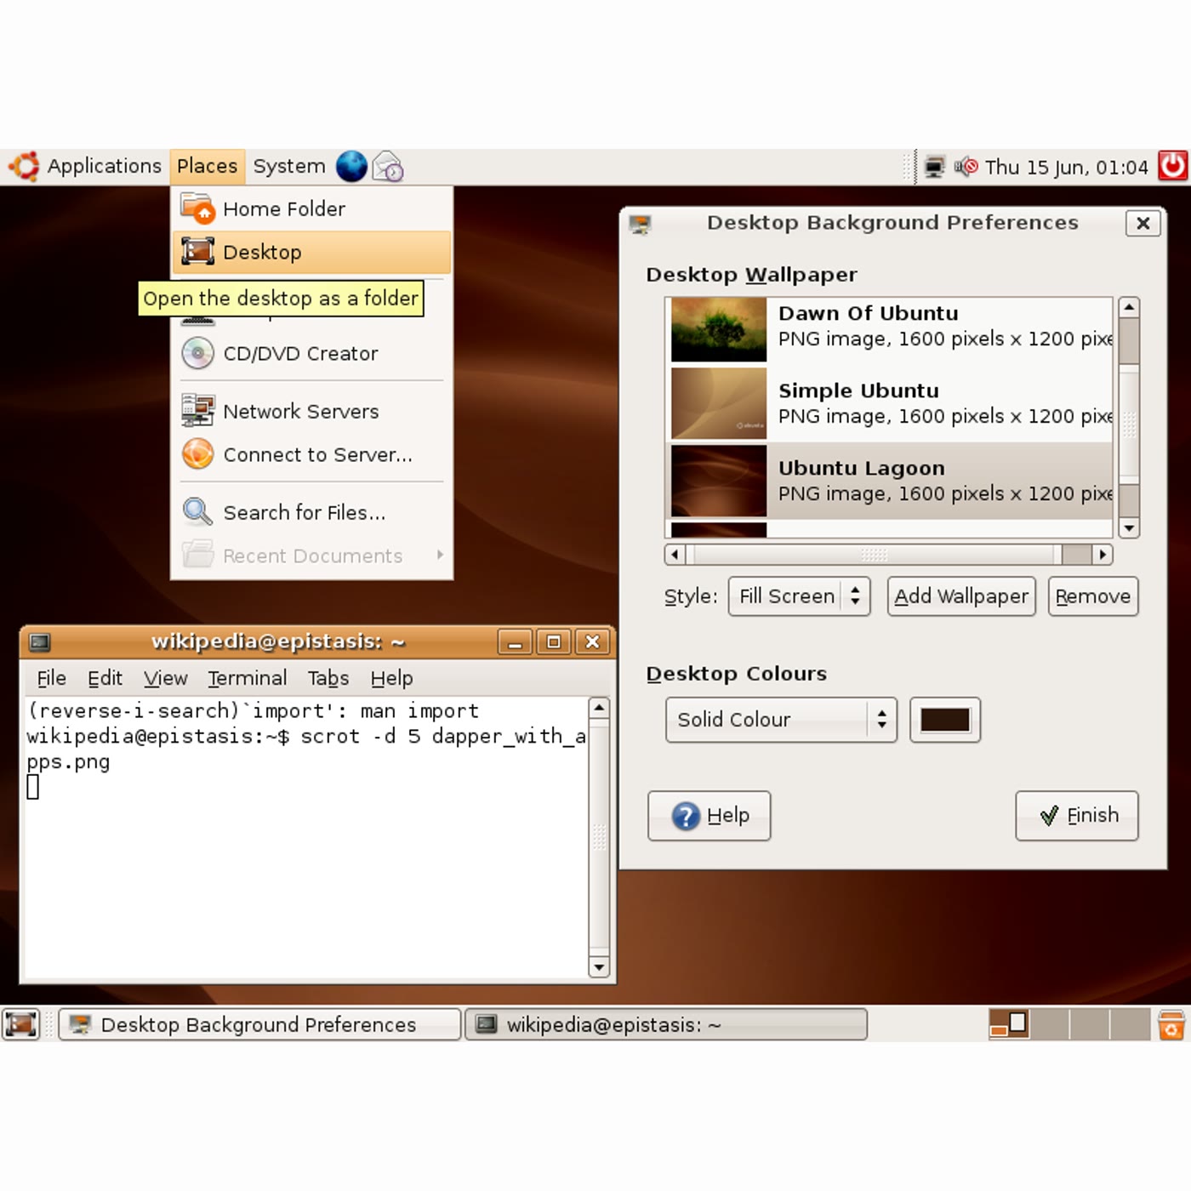The width and height of the screenshot is (1191, 1191).
Task: Switch to the Desktop Background Preferences taskbar button
Action: point(259,1024)
